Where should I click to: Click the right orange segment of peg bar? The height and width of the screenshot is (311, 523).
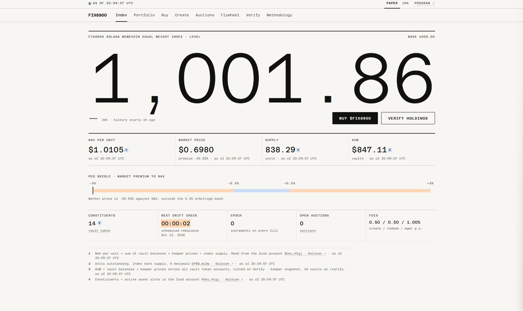(x=360, y=191)
